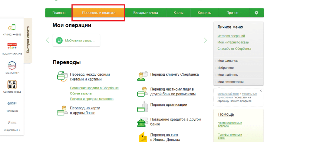Click Перевод организации link

click(169, 105)
